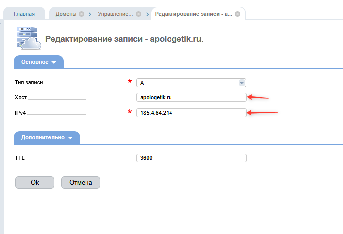Click the red asterisk next to IPv4
Image resolution: width=343 pixels, height=234 pixels.
[x=130, y=112]
